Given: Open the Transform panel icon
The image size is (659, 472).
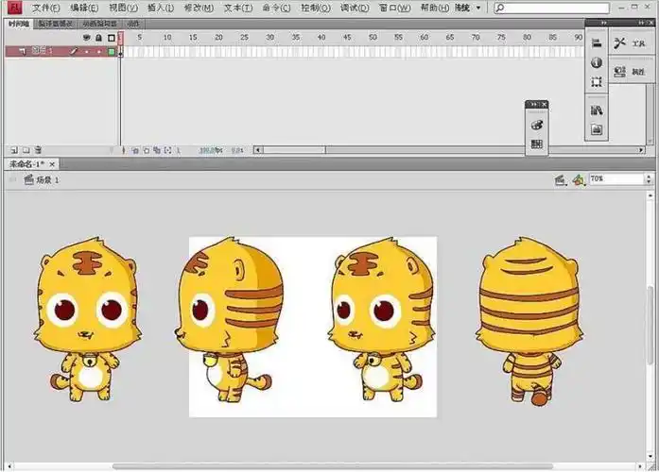Looking at the screenshot, I should (x=597, y=82).
